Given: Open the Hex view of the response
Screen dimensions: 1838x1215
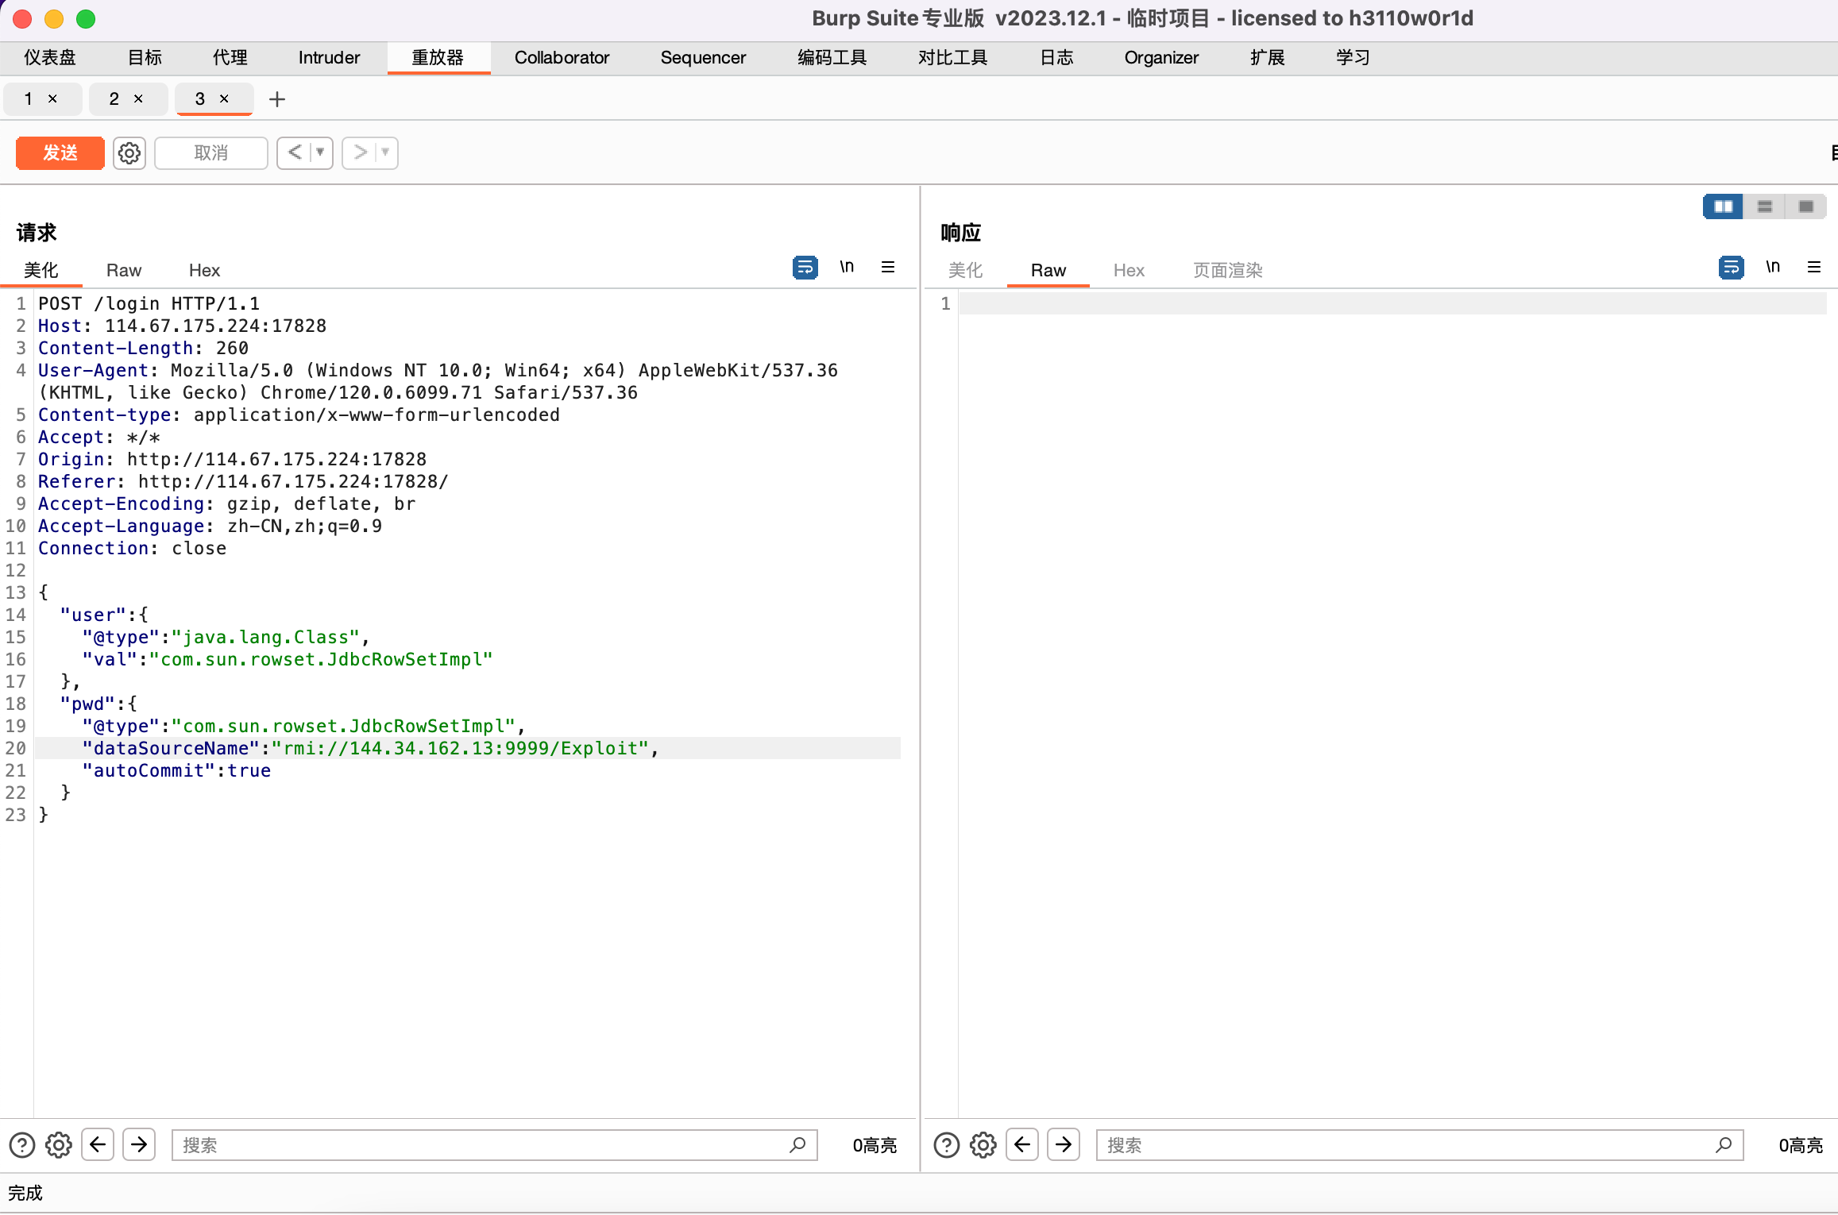Looking at the screenshot, I should [1129, 270].
